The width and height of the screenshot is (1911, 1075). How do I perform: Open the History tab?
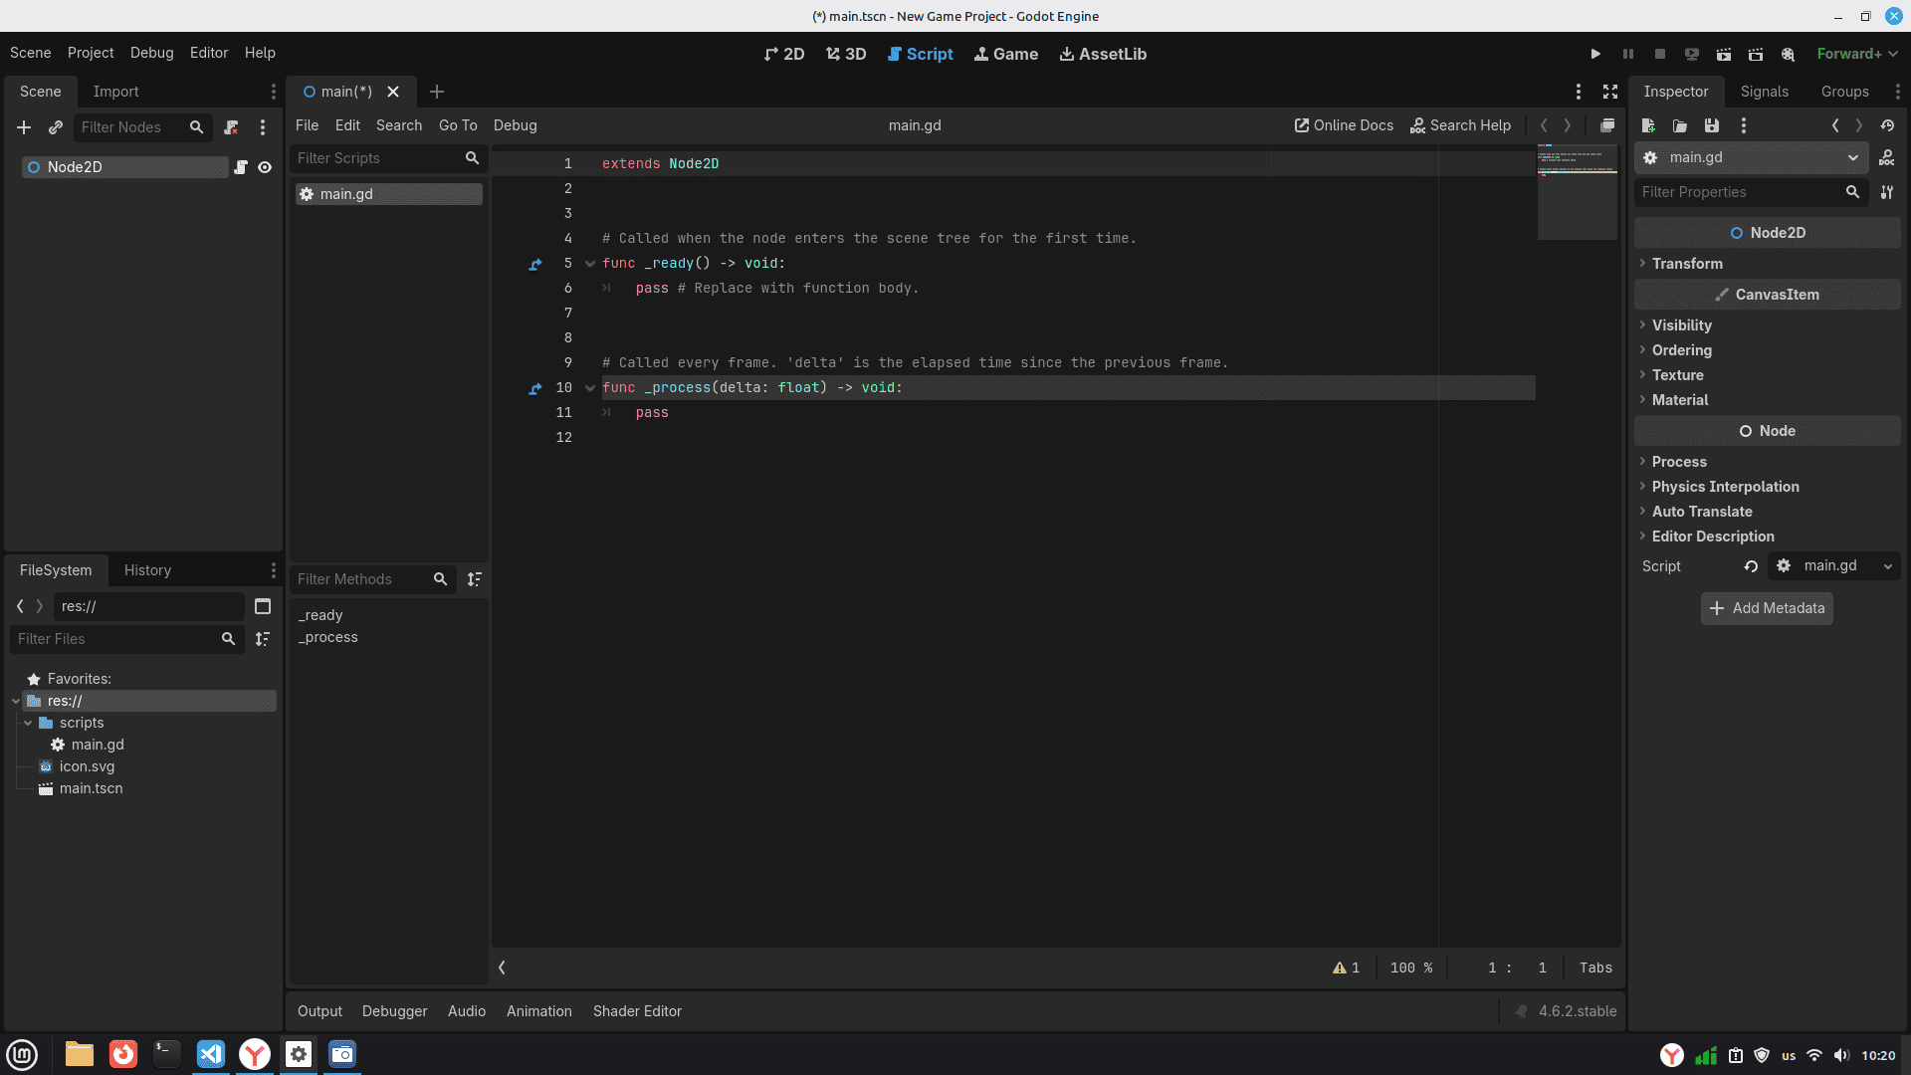pos(147,570)
